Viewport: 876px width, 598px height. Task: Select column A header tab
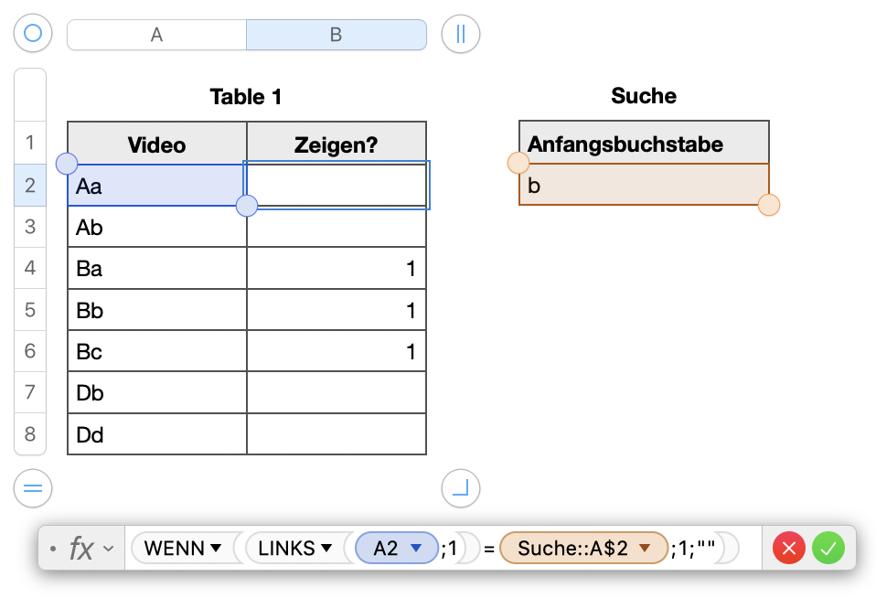[x=156, y=35]
